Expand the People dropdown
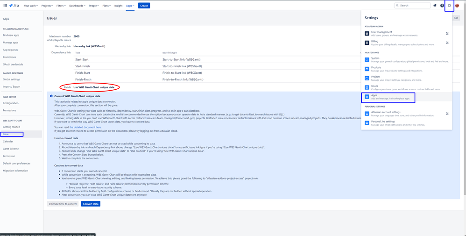The height and width of the screenshot is (236, 466). [93, 6]
